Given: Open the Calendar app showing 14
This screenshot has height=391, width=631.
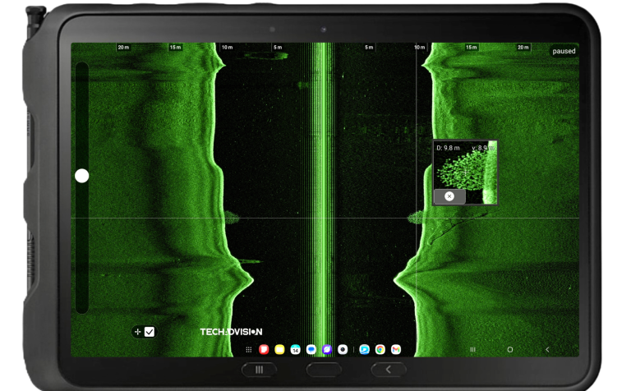Looking at the screenshot, I should (x=295, y=349).
